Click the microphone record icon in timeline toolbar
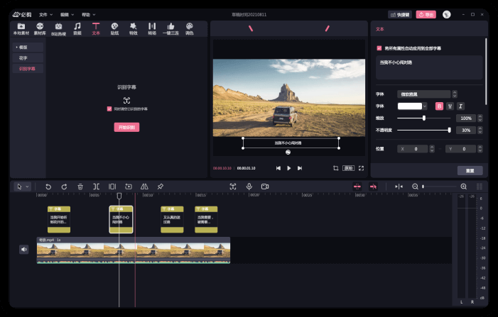 point(249,186)
